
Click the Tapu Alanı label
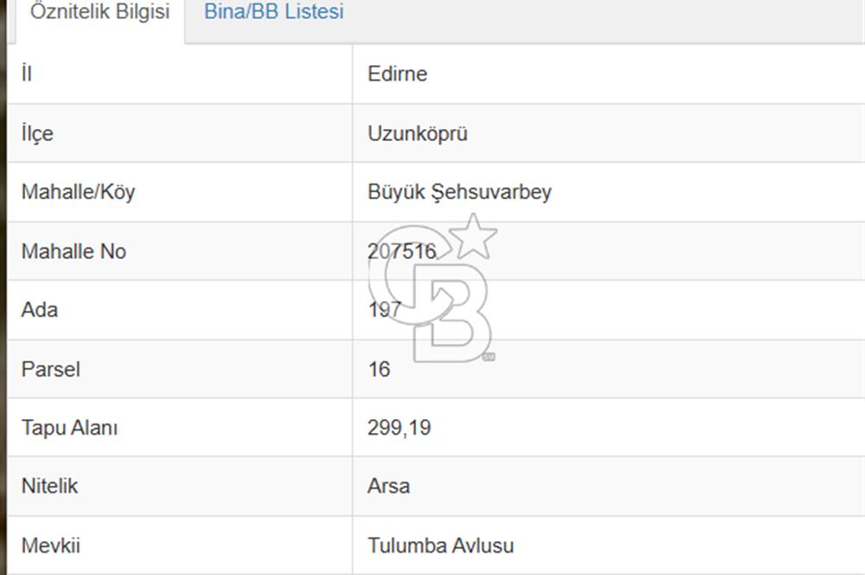pyautogui.click(x=69, y=428)
